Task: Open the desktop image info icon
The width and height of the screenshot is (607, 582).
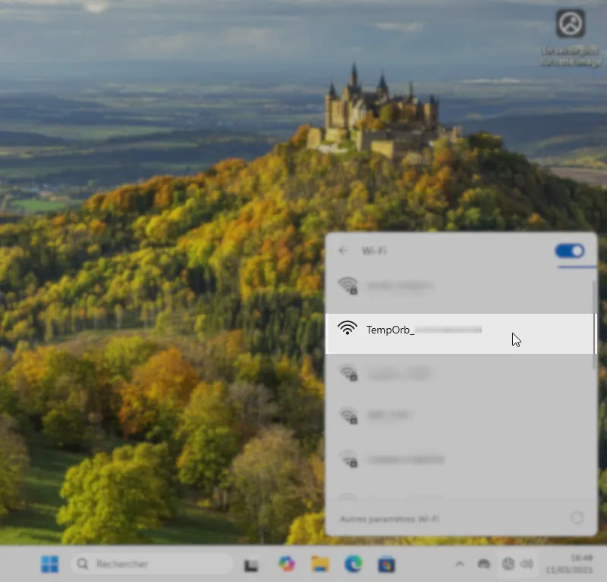Action: point(570,23)
